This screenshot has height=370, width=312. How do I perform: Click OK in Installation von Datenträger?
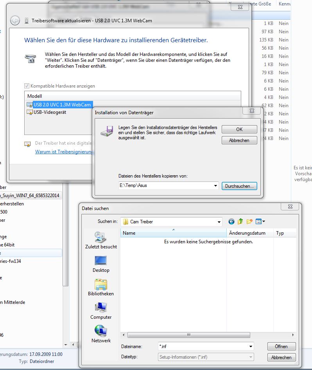click(x=239, y=129)
